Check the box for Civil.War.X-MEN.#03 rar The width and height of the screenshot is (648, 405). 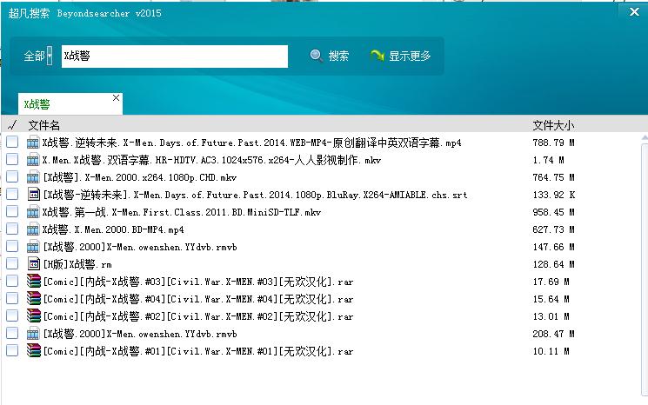click(x=12, y=281)
